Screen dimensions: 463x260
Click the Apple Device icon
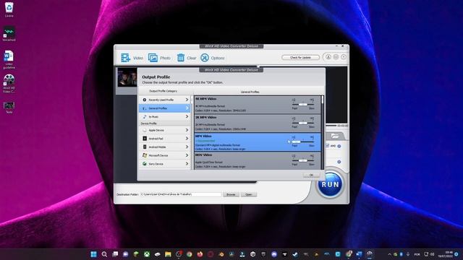coord(145,130)
